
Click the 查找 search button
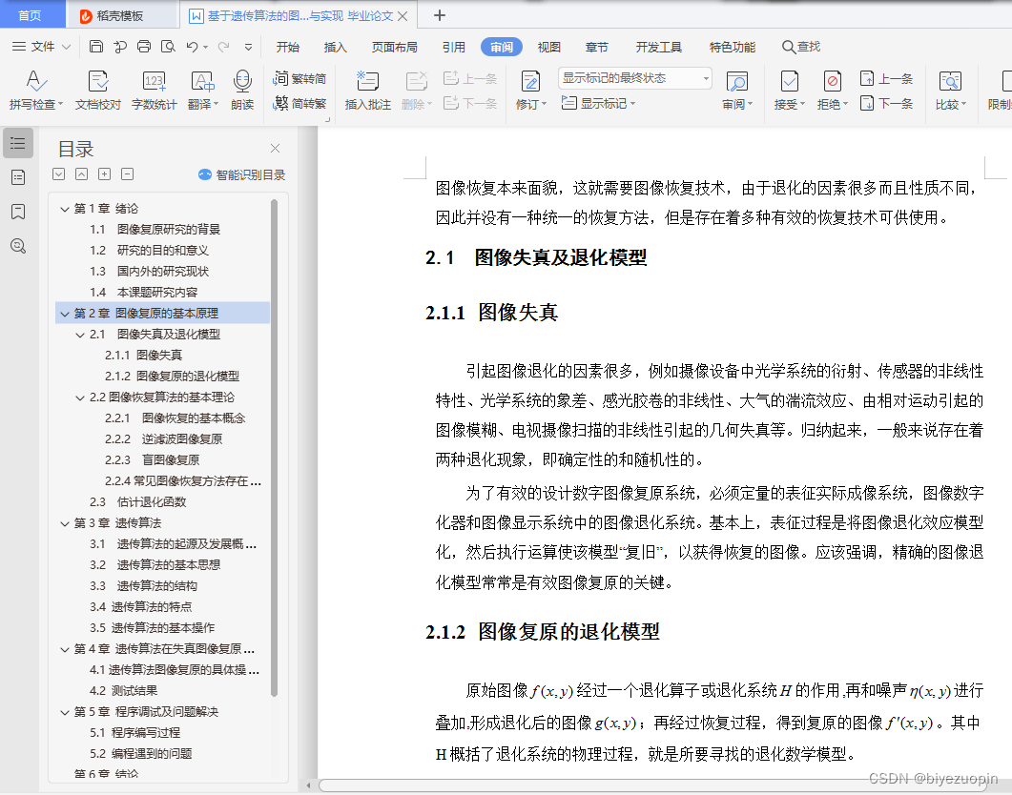point(801,47)
